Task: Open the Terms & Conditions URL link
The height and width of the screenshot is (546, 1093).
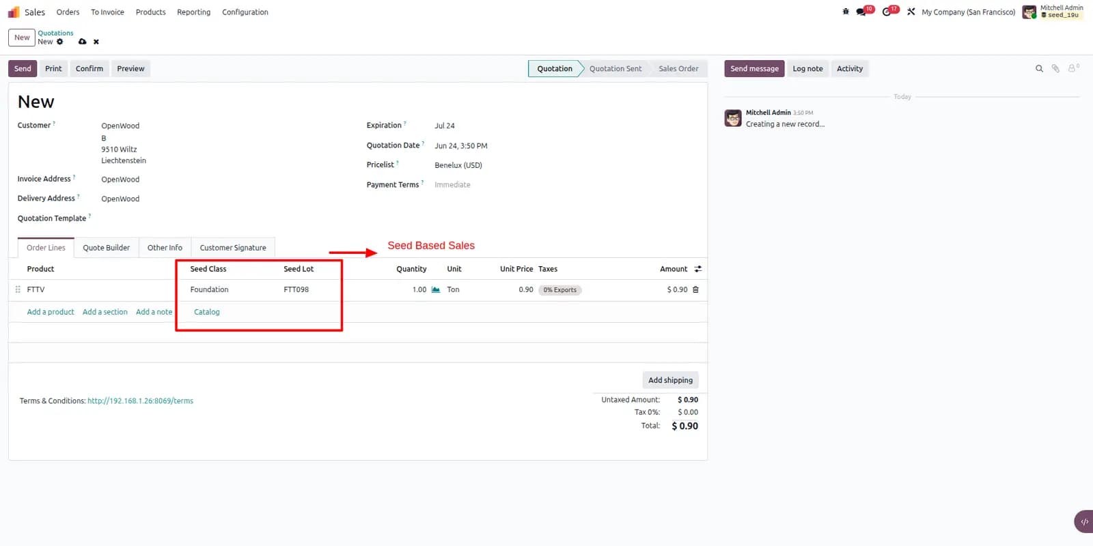Action: tap(140, 401)
